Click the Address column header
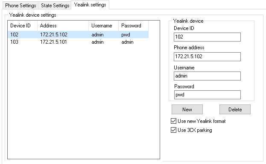The image size is (266, 164). click(63, 26)
